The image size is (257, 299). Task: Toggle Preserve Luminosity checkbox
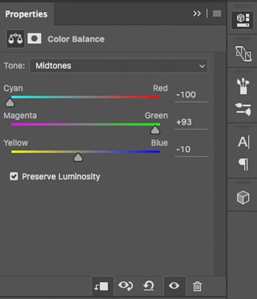click(14, 176)
